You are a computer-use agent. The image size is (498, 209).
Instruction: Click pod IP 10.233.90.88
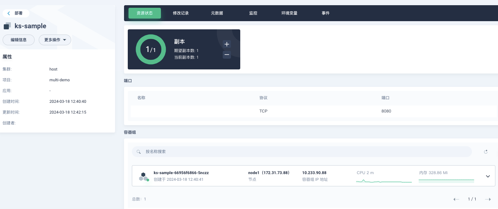pos(314,173)
